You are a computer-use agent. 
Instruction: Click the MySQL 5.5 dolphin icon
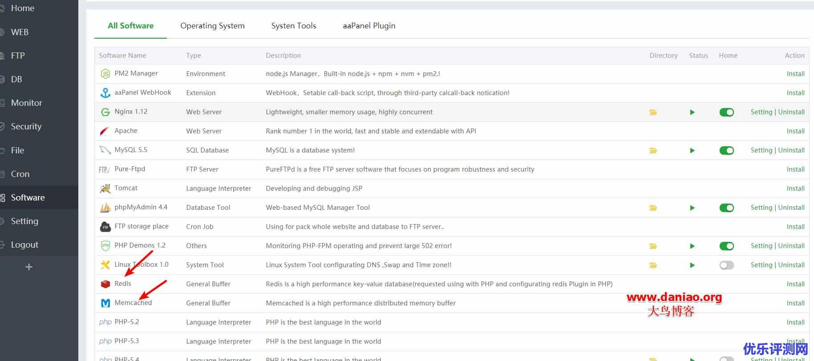[105, 150]
